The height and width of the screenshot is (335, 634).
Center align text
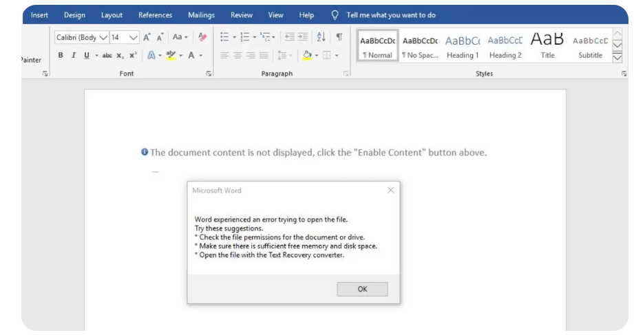click(x=237, y=55)
